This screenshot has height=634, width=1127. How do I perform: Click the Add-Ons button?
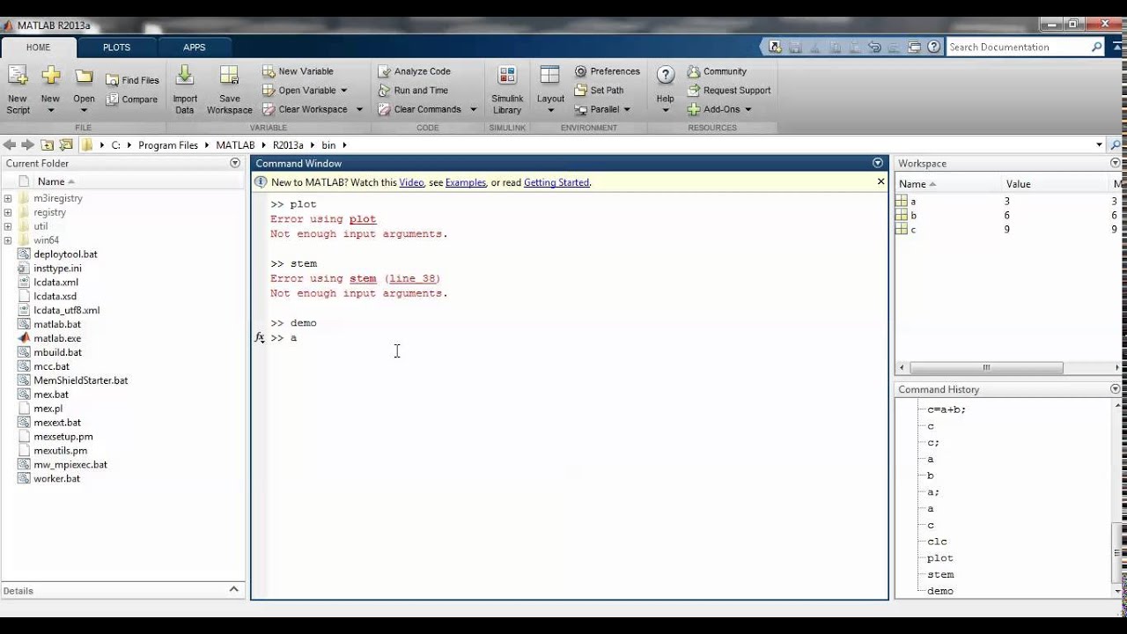(719, 109)
